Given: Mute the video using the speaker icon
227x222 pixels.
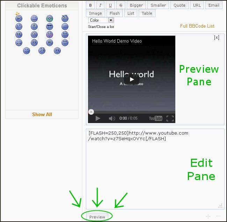Looking at the screenshot, I should pyautogui.click(x=112, y=119).
